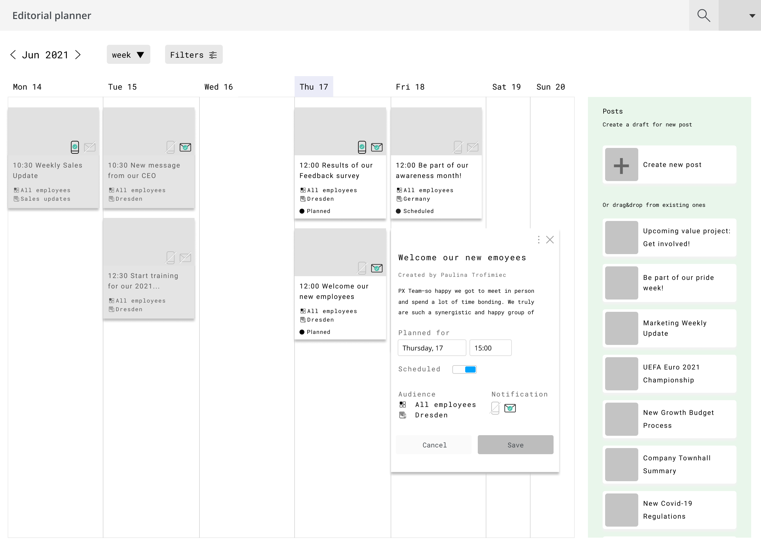This screenshot has width=761, height=553.
Task: Open the search magnifier at top right
Action: (703, 15)
